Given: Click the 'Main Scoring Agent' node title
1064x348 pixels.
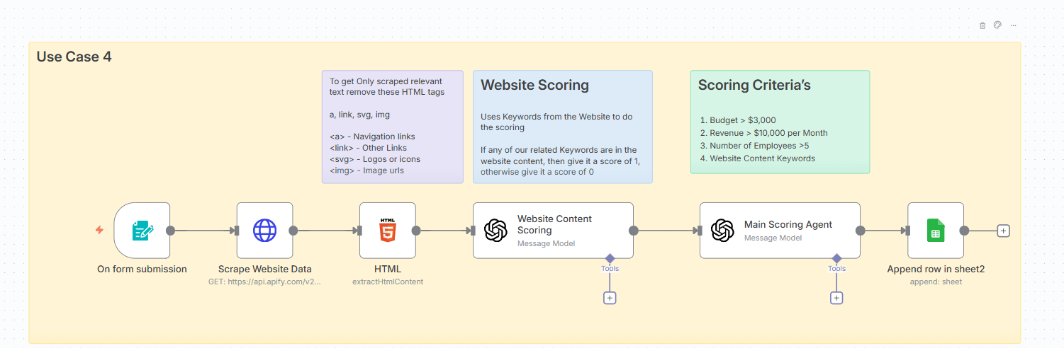Looking at the screenshot, I should coord(788,224).
